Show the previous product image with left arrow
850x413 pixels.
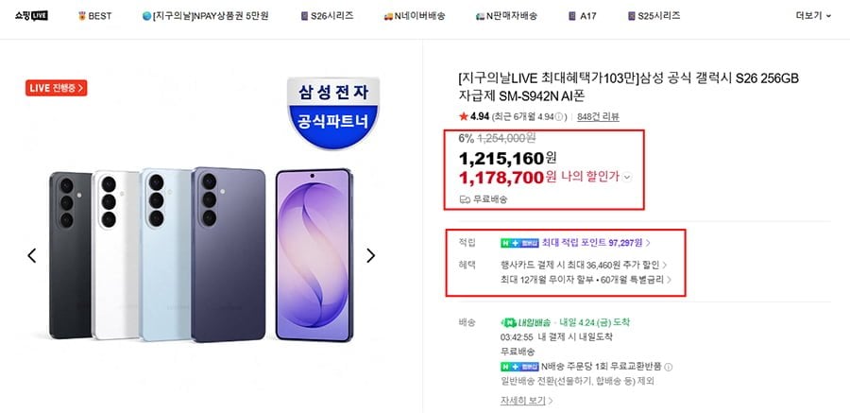pos(31,255)
